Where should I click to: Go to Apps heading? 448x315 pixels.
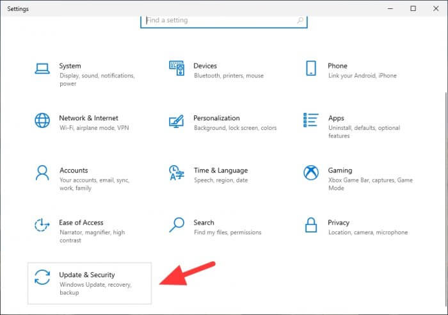coord(336,118)
